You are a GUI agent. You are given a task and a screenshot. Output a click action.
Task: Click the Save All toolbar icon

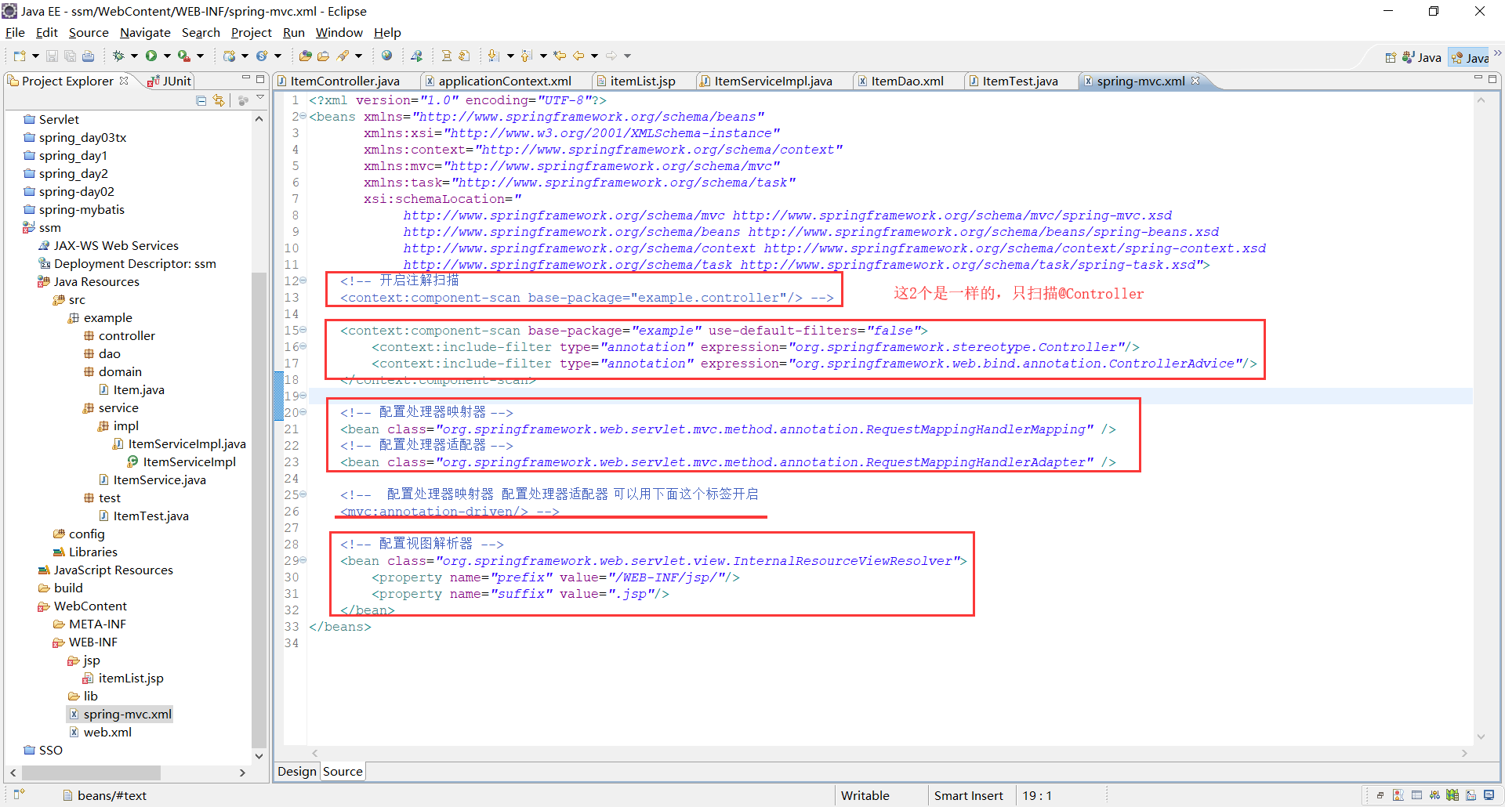70,56
